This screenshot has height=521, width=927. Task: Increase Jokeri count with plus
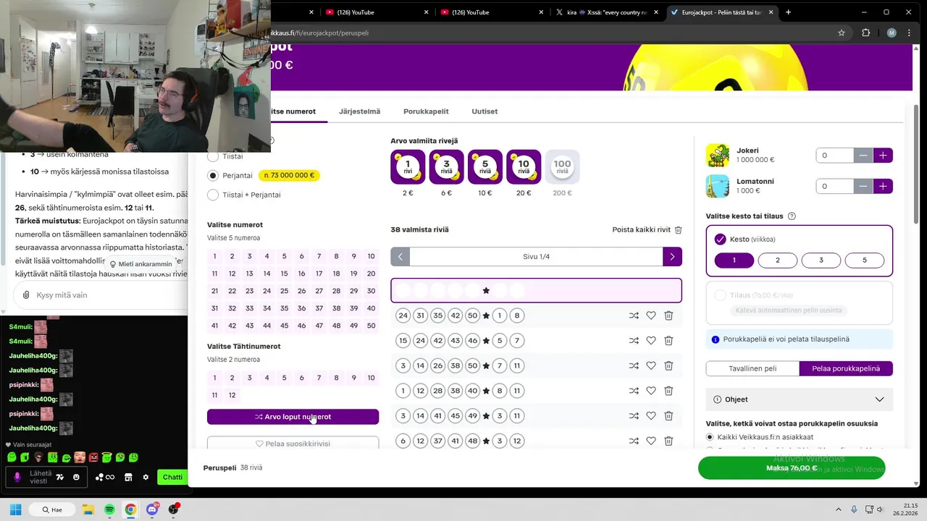click(883, 155)
